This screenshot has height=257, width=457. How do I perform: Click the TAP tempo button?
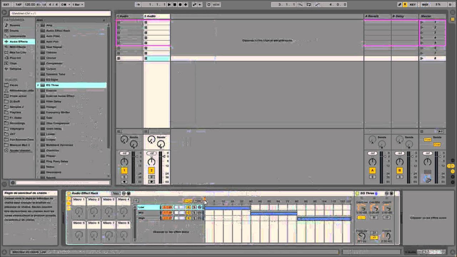[x=19, y=5]
